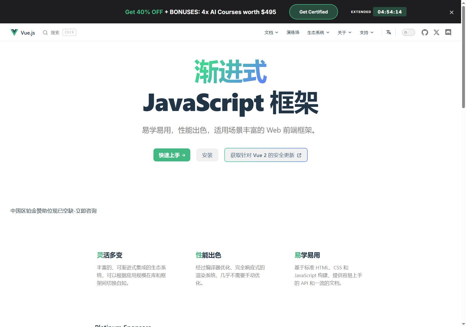
Task: Click the JavaScript 框架 headline
Action: click(x=231, y=103)
